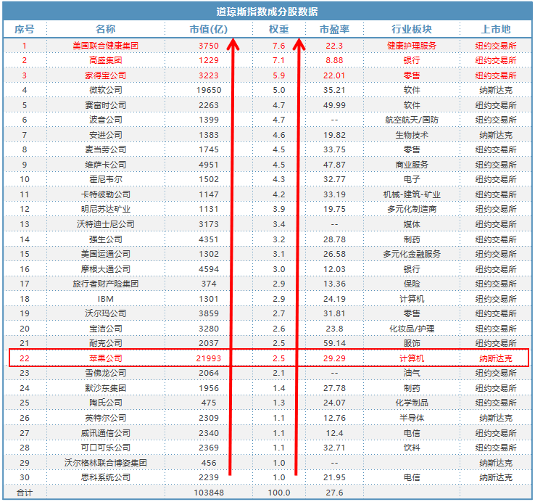Viewport: 535px width, 502px height.
Task: Click the 商业服务 industry cell
Action: pos(412,165)
